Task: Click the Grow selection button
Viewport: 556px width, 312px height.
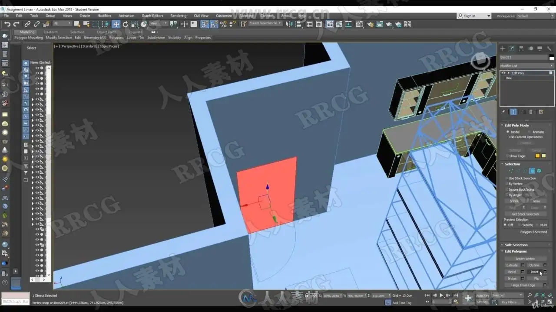Action: pyautogui.click(x=536, y=201)
